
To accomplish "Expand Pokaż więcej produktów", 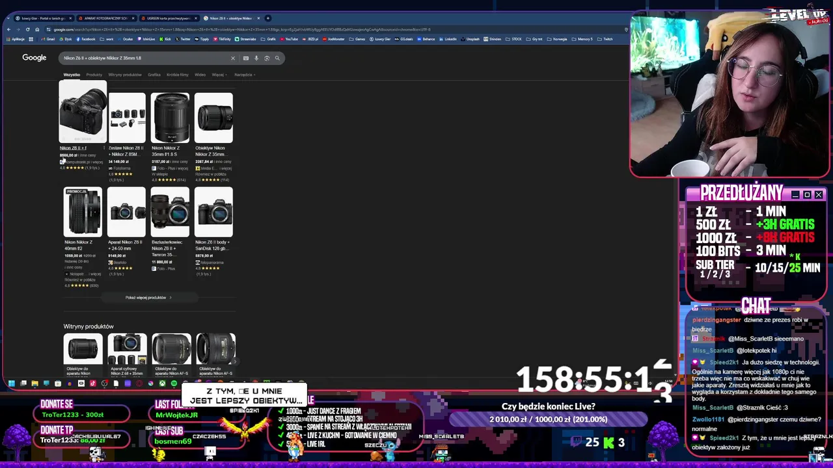I will [148, 298].
